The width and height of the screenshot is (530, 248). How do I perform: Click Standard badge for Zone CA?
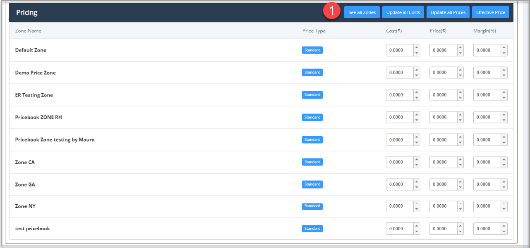click(x=312, y=162)
